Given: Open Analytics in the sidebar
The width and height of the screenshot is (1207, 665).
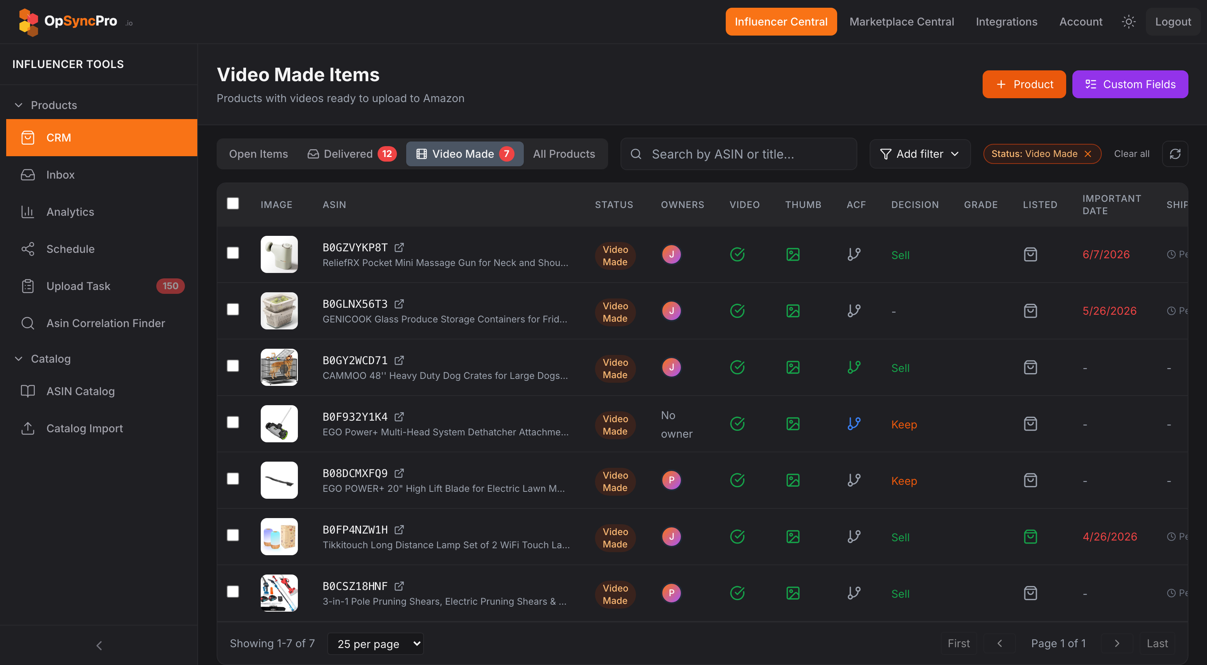Looking at the screenshot, I should click(x=101, y=211).
